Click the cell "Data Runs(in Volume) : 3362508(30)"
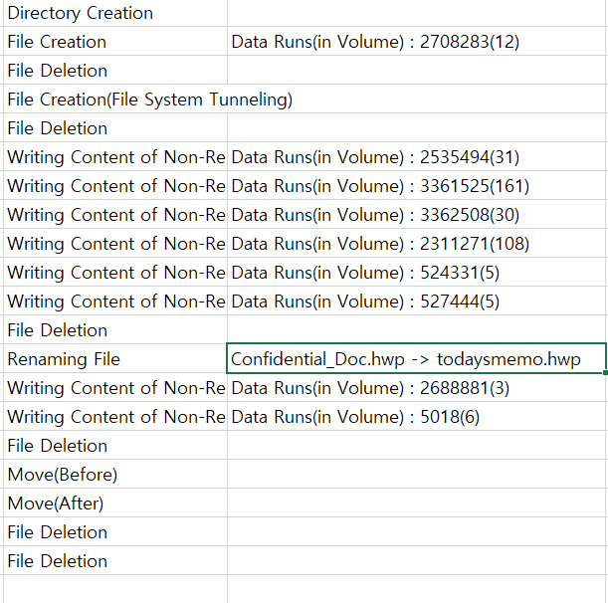The width and height of the screenshot is (608, 603). 417,215
